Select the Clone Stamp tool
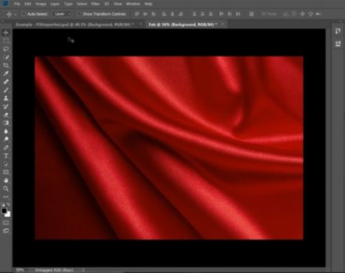The width and height of the screenshot is (345, 273). click(x=6, y=98)
